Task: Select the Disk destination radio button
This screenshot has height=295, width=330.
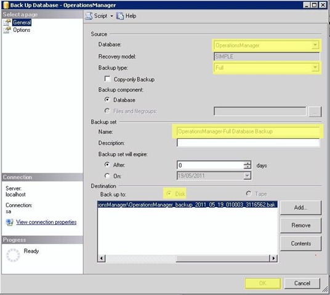Action: tap(169, 194)
